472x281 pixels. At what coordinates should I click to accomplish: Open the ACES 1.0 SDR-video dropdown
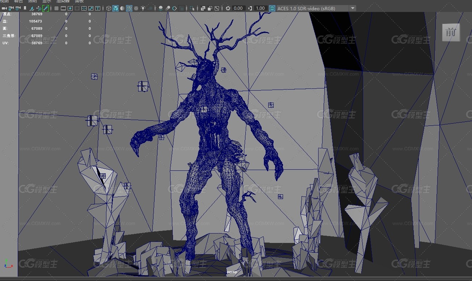point(316,8)
